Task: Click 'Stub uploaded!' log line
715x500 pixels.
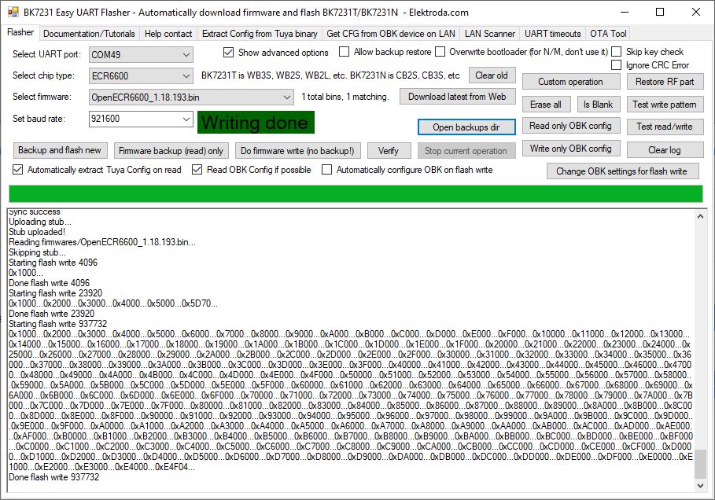Action: tap(37, 232)
